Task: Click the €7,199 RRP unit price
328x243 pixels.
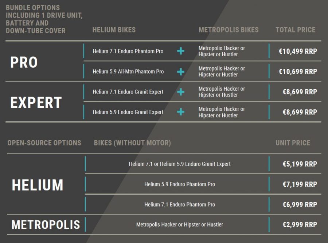Action: click(300, 184)
